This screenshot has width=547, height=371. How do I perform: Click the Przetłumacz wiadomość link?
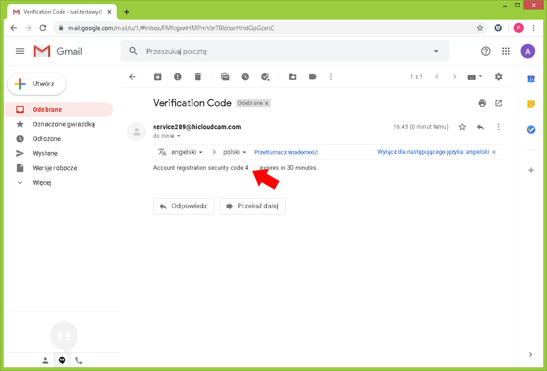click(x=286, y=152)
